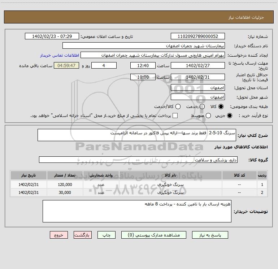Click the پاسخ به نیاز button
Viewport: 278px width, 269px height.
210,235
